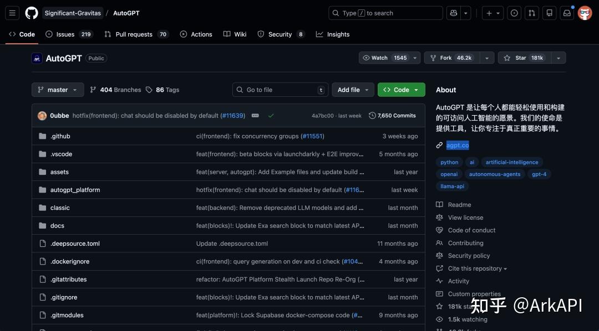Click link icon next to agpt.co
Screen dimensions: 599x331
click(x=439, y=145)
